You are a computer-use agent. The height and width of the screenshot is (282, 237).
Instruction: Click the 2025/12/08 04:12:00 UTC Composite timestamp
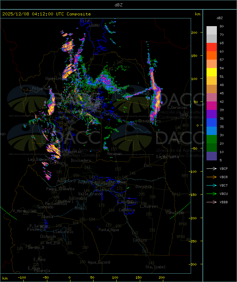(47, 14)
